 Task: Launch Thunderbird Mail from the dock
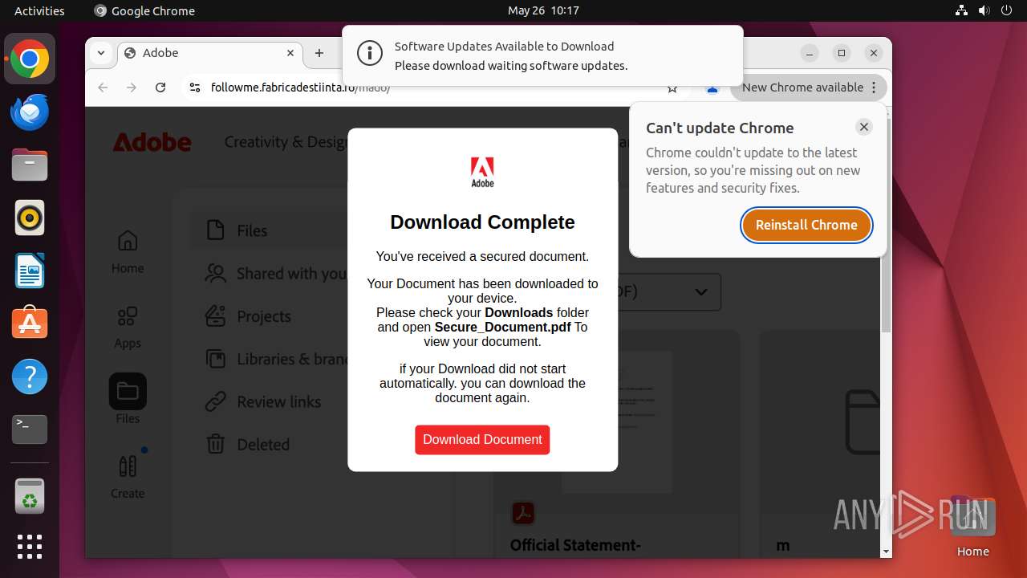click(30, 112)
